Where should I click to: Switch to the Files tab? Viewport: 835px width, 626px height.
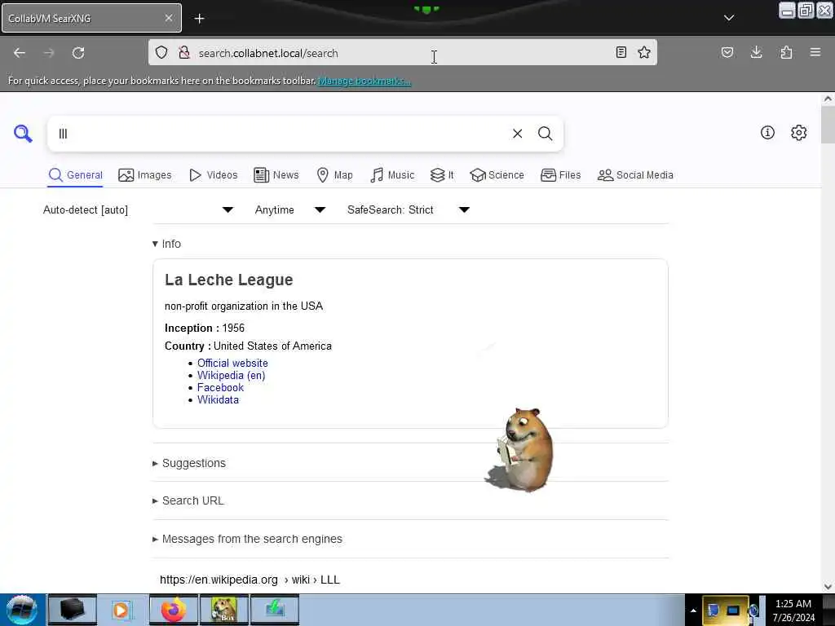561,175
